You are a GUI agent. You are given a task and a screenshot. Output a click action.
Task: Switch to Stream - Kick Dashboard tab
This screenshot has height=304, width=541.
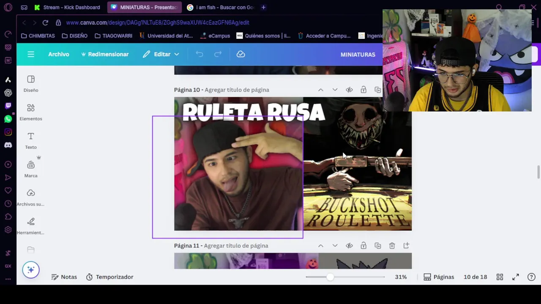pos(68,7)
